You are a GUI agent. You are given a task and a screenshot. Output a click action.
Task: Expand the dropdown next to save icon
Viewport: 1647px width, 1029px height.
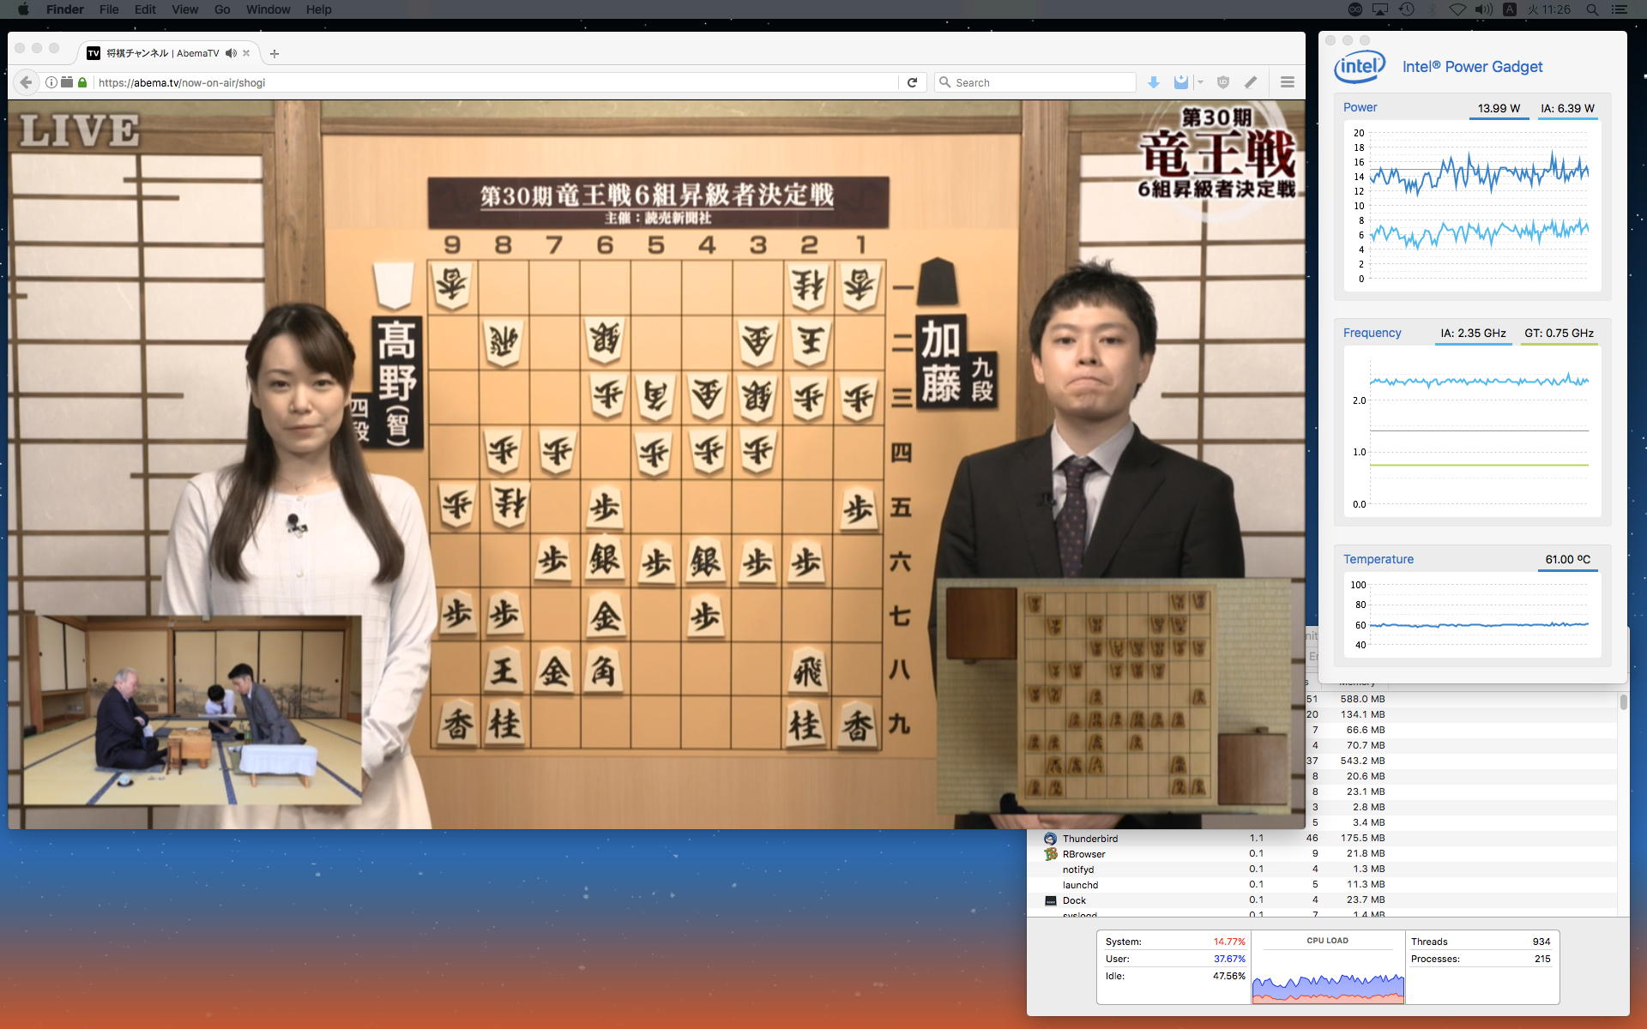coord(1200,82)
